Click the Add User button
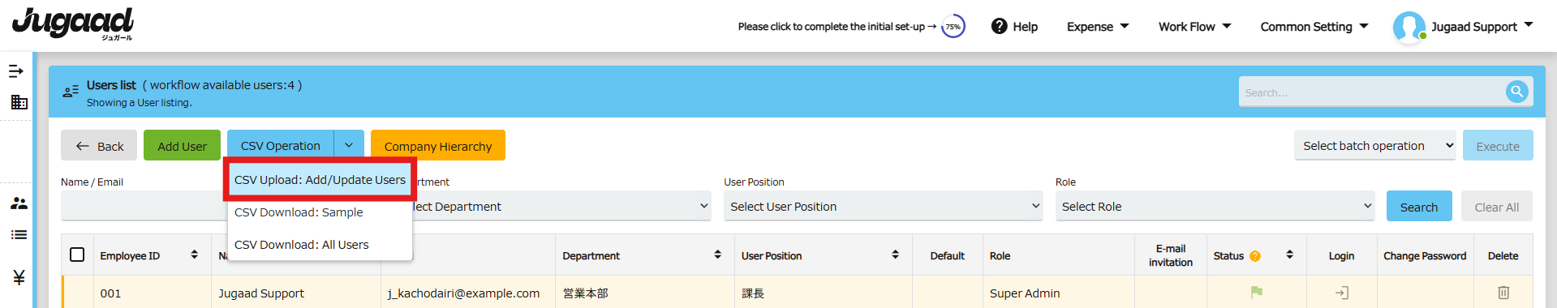The width and height of the screenshot is (1557, 308). [x=182, y=145]
